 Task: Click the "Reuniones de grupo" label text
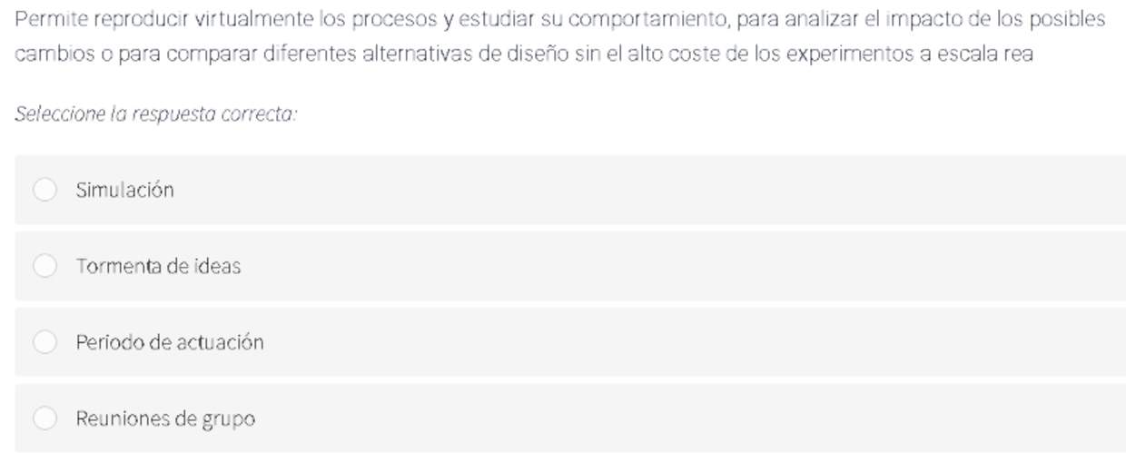pos(165,419)
